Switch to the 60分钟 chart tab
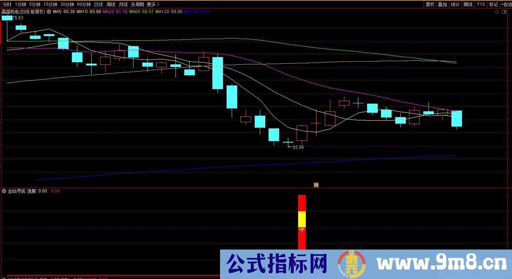Viewport: 512px width, 279px height. coord(83,4)
